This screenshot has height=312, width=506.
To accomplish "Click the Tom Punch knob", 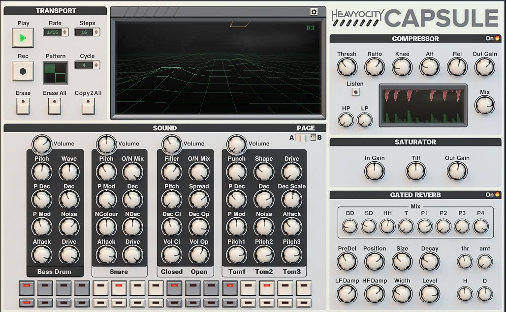I will pos(237,172).
